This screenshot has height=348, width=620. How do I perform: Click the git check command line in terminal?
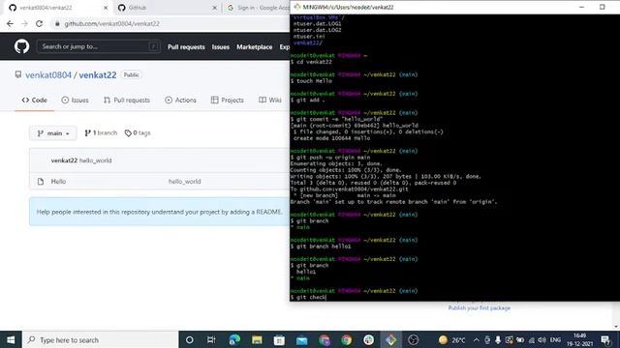tap(308, 297)
